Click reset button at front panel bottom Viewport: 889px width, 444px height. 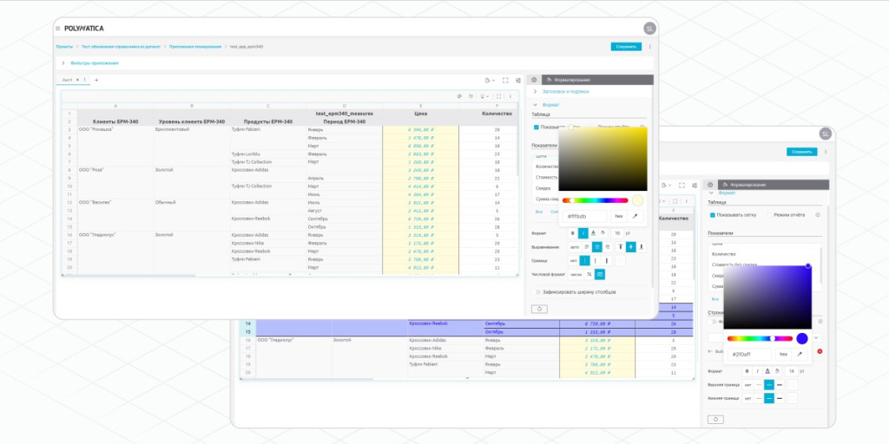538,309
